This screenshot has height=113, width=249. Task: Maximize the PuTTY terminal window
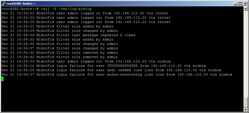(x=240, y=3)
